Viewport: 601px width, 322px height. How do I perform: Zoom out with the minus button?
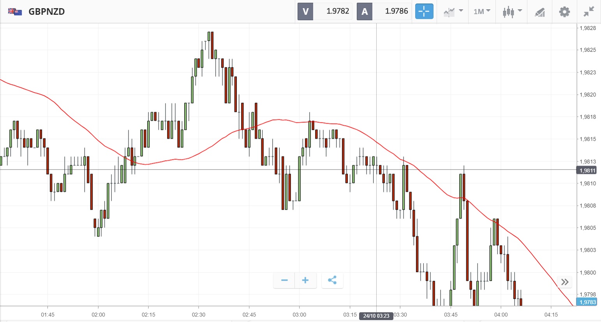(x=284, y=280)
